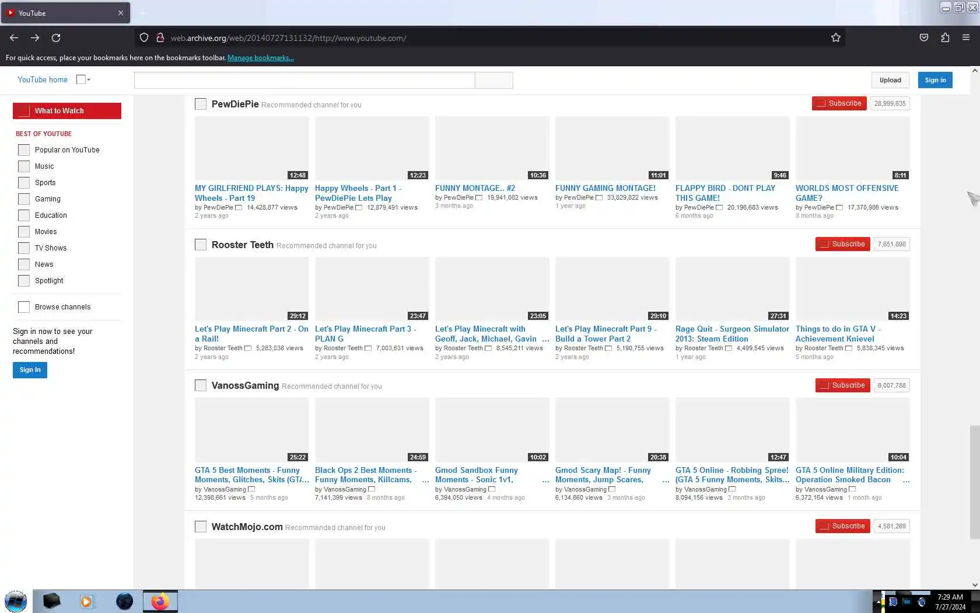Save the page to Pocket
The image size is (980, 613).
(x=924, y=38)
